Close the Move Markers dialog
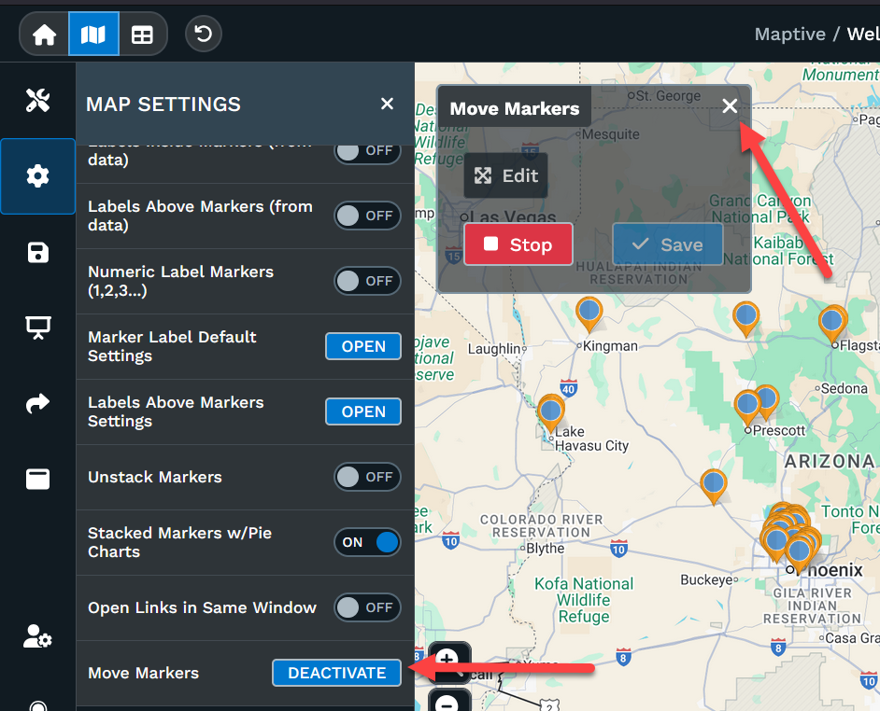 pyautogui.click(x=730, y=105)
